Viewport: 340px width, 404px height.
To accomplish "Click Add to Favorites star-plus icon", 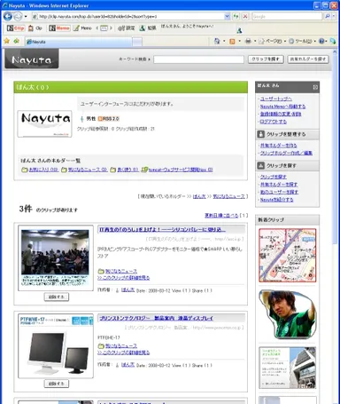I will pyautogui.click(x=17, y=41).
